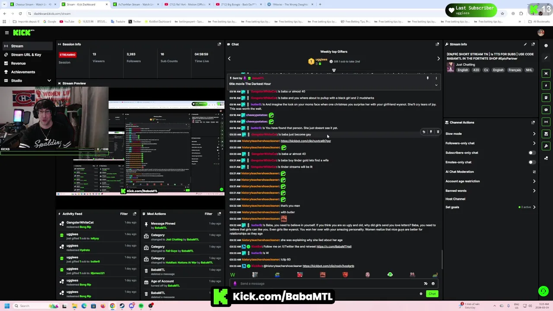Viewport: 553px width, 311px height.
Task: Expand Account age restriction settings
Action: point(534,181)
